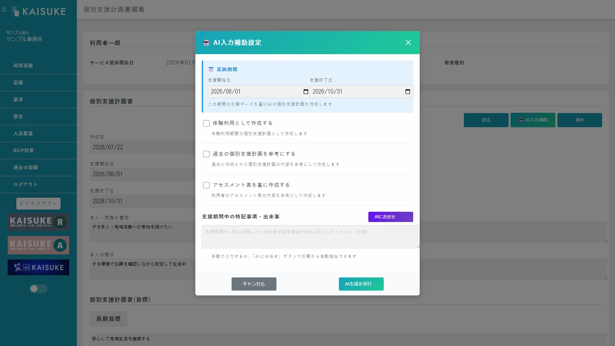Click the キャンセル button
This screenshot has height=346, width=615.
click(x=254, y=284)
